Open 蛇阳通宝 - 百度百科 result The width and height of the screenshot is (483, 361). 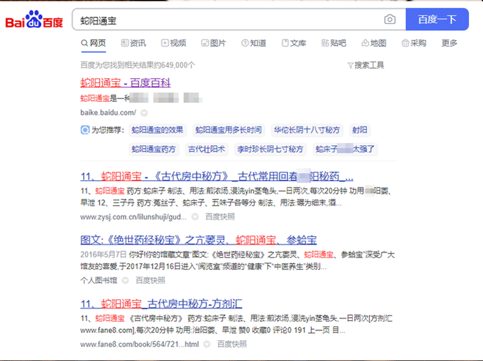(125, 83)
